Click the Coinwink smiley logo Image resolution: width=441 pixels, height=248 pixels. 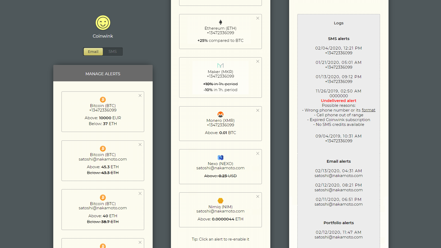pyautogui.click(x=103, y=23)
